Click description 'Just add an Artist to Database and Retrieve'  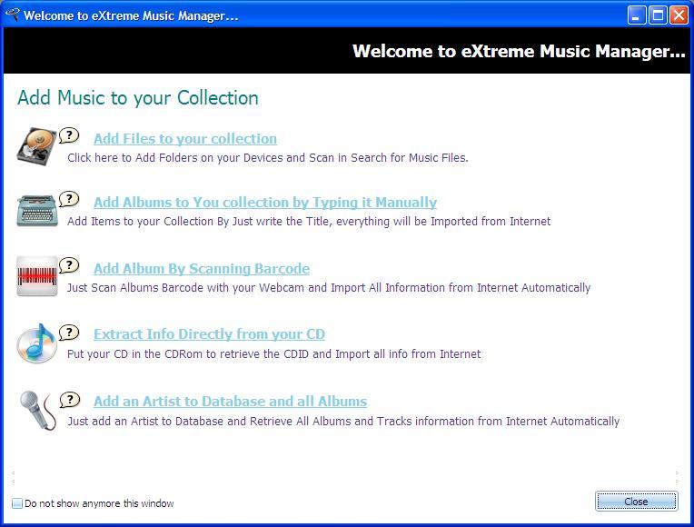point(180,421)
